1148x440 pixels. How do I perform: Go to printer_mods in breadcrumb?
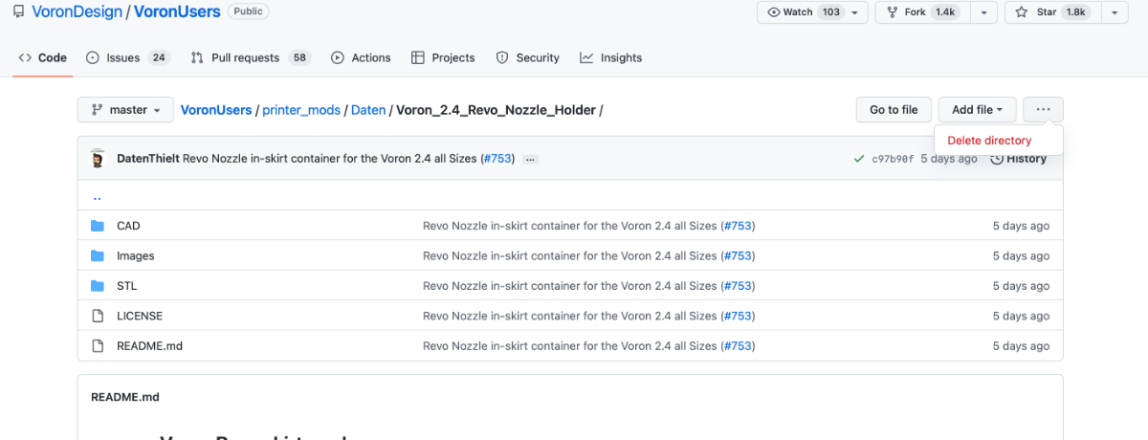(x=301, y=110)
